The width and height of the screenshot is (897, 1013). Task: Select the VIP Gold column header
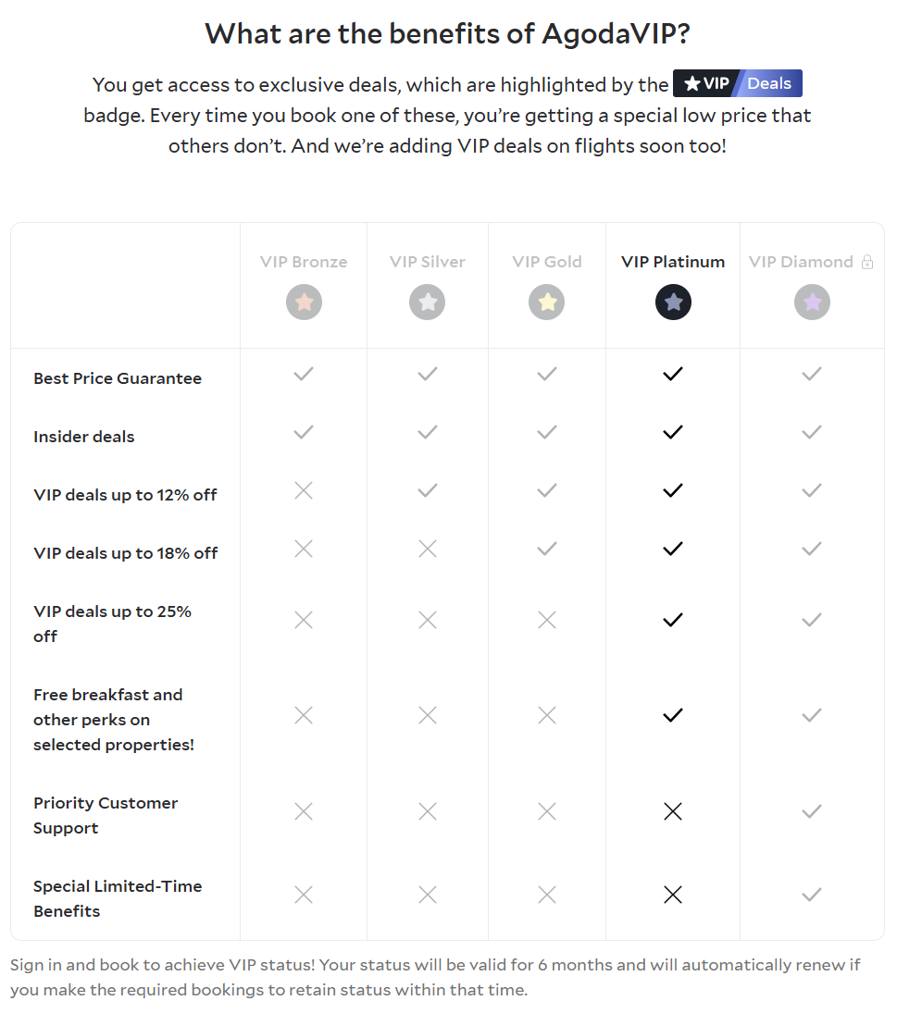tap(547, 262)
